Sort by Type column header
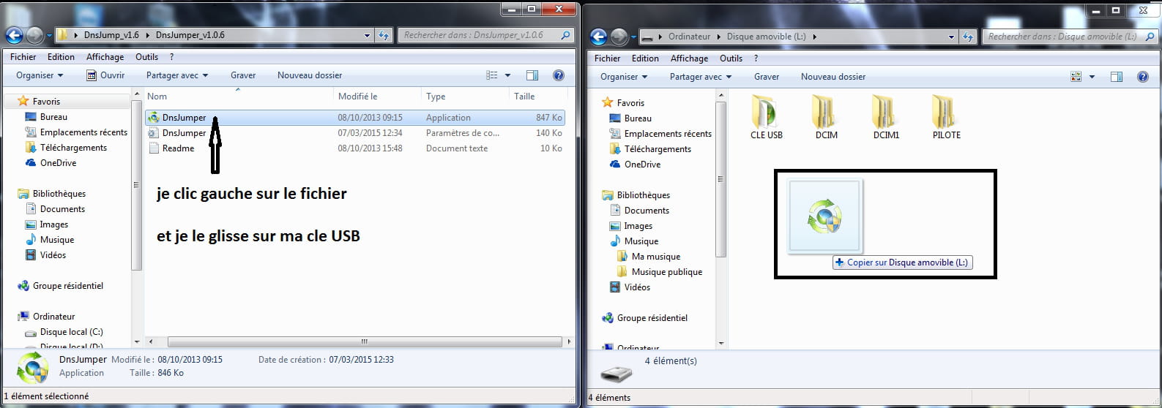Image resolution: width=1162 pixels, height=408 pixels. [466, 97]
